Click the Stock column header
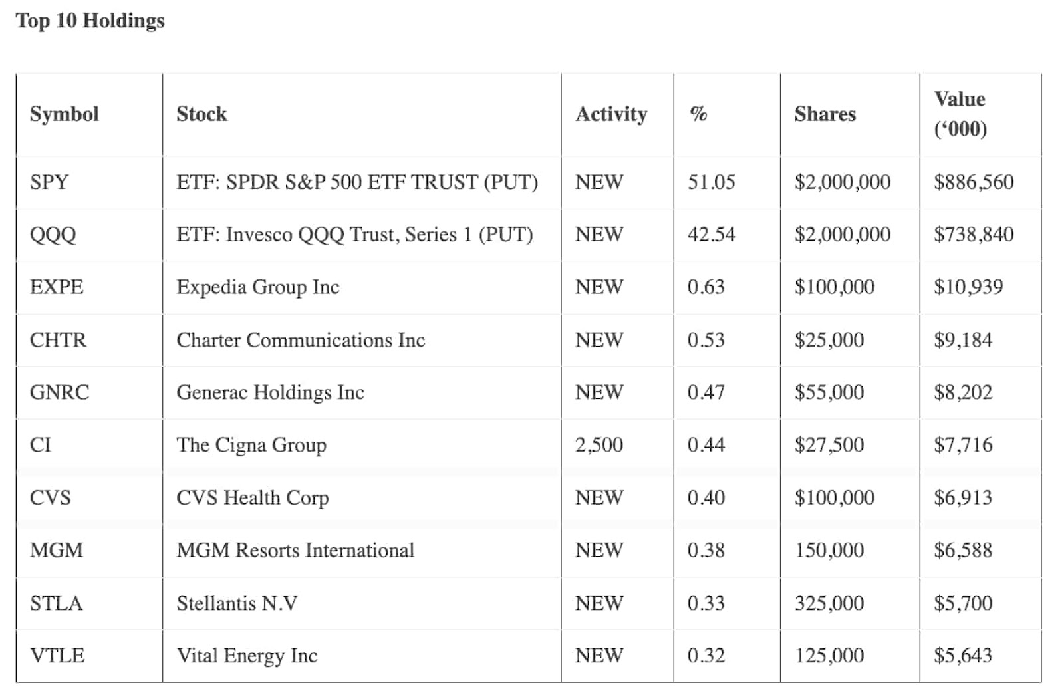 click(201, 114)
